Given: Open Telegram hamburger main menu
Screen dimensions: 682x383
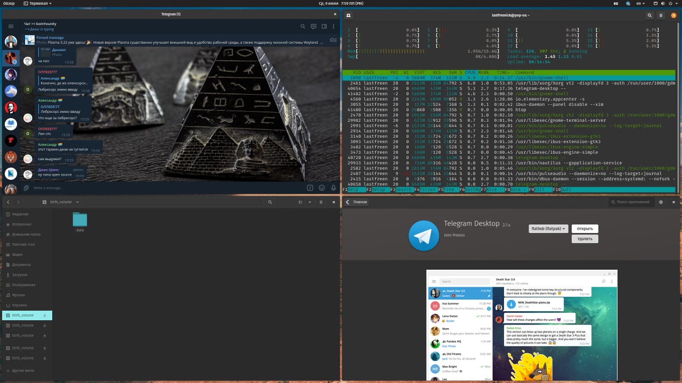Looking at the screenshot, I should [x=11, y=26].
